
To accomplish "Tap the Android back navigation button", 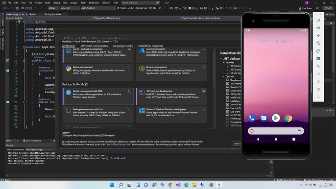I will coord(258,139).
